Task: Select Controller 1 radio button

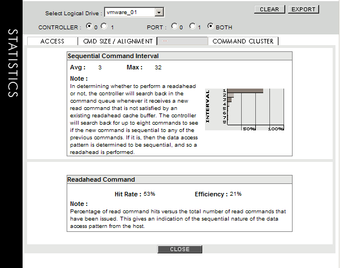Action: (103, 27)
